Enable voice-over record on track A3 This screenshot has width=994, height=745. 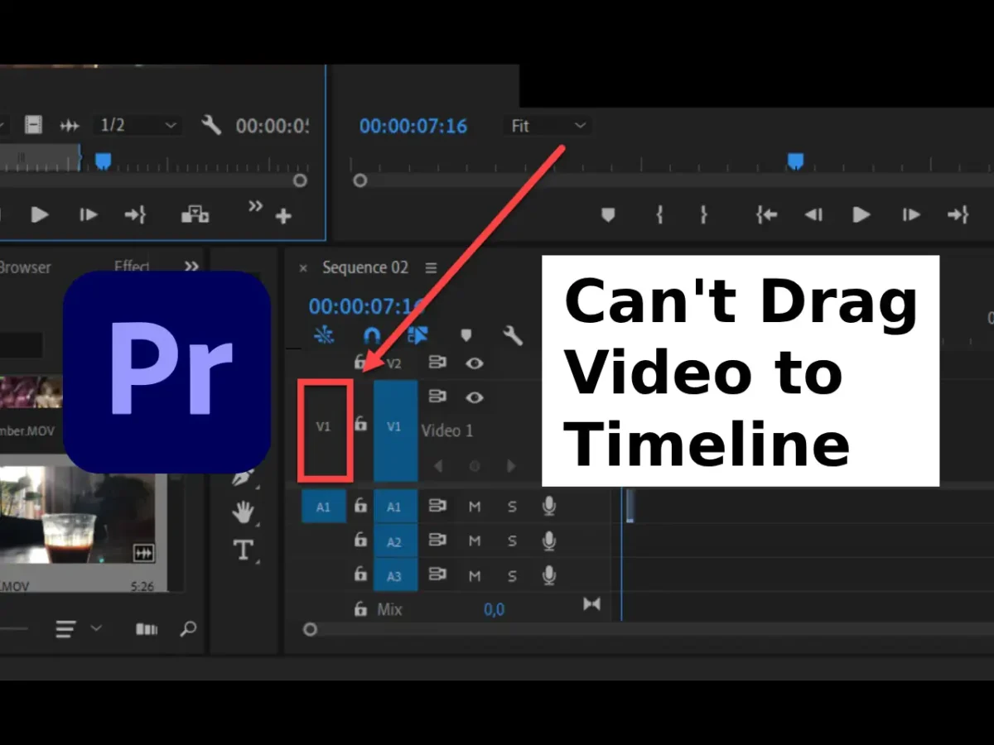pos(548,574)
